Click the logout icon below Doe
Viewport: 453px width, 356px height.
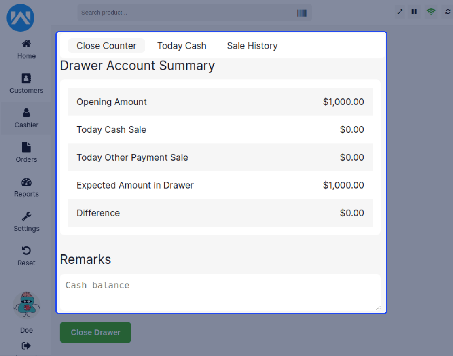[x=26, y=345]
